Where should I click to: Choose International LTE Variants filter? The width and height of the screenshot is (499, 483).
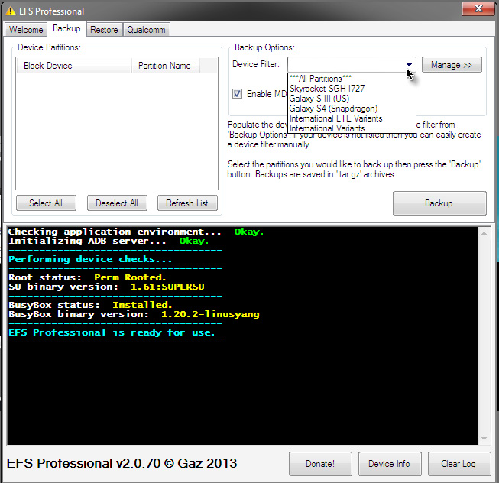(335, 118)
